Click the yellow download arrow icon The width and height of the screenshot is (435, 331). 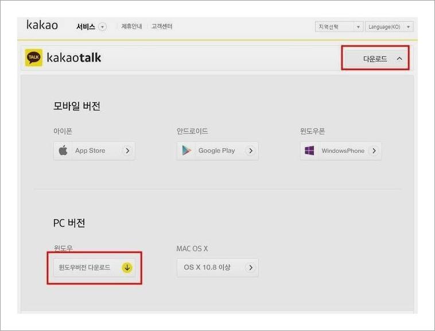127,268
